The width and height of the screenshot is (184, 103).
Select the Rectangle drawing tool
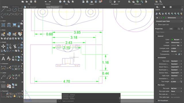click(x=20, y=10)
